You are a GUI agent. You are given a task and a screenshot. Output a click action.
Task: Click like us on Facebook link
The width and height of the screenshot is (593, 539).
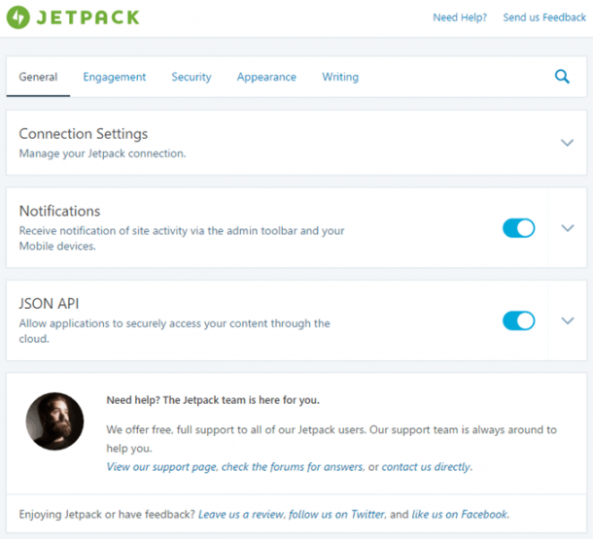click(x=460, y=515)
